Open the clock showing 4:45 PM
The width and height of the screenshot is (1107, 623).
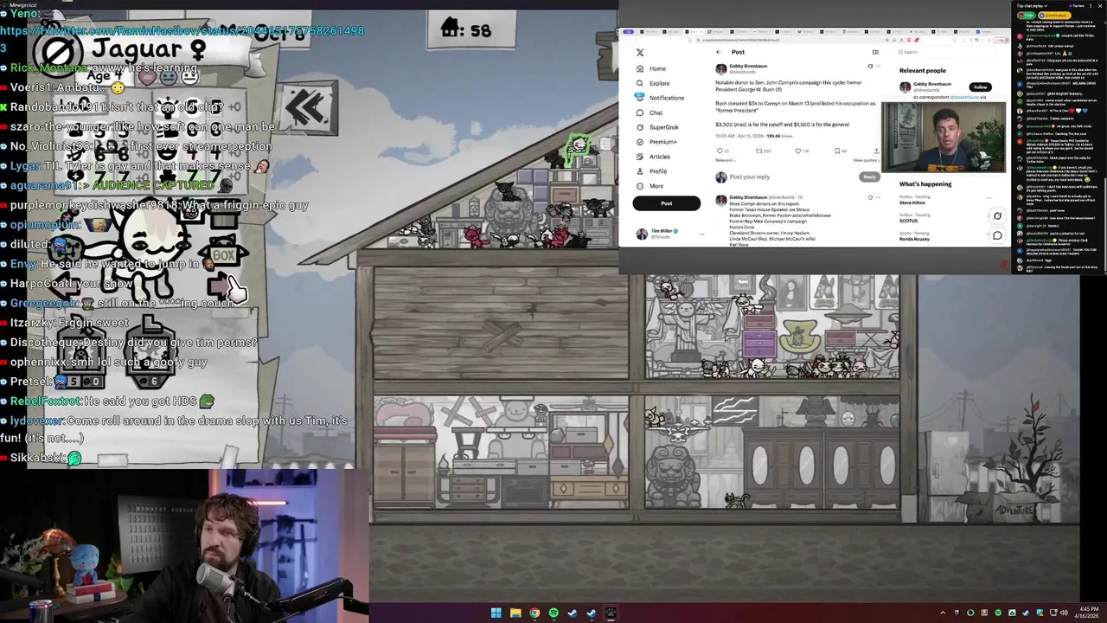(x=1087, y=613)
